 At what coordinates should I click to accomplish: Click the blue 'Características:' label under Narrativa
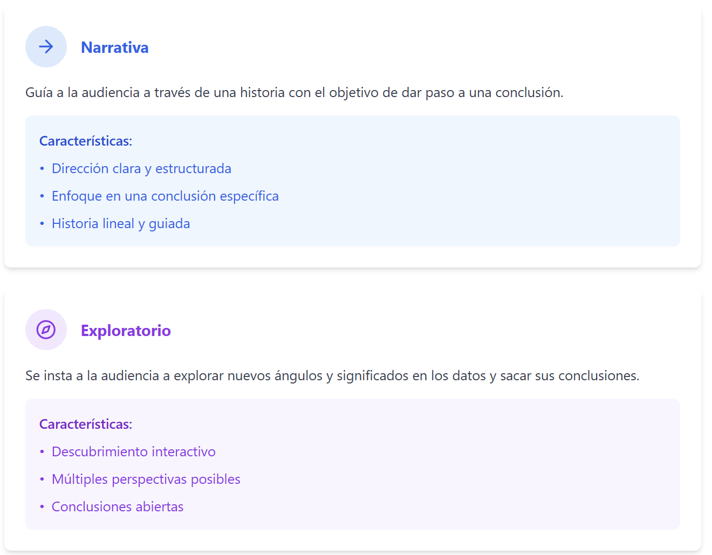click(86, 141)
